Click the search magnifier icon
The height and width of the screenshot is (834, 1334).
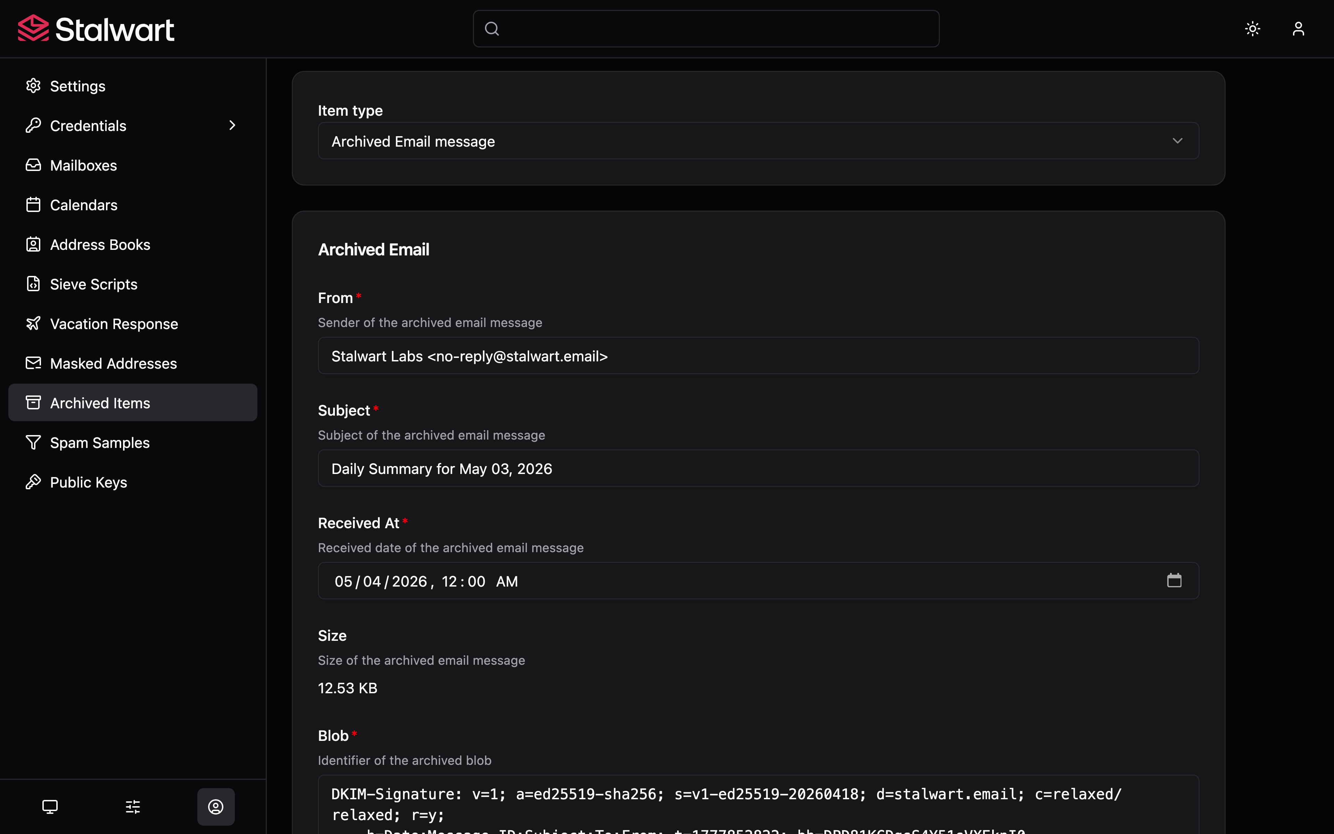click(x=492, y=29)
